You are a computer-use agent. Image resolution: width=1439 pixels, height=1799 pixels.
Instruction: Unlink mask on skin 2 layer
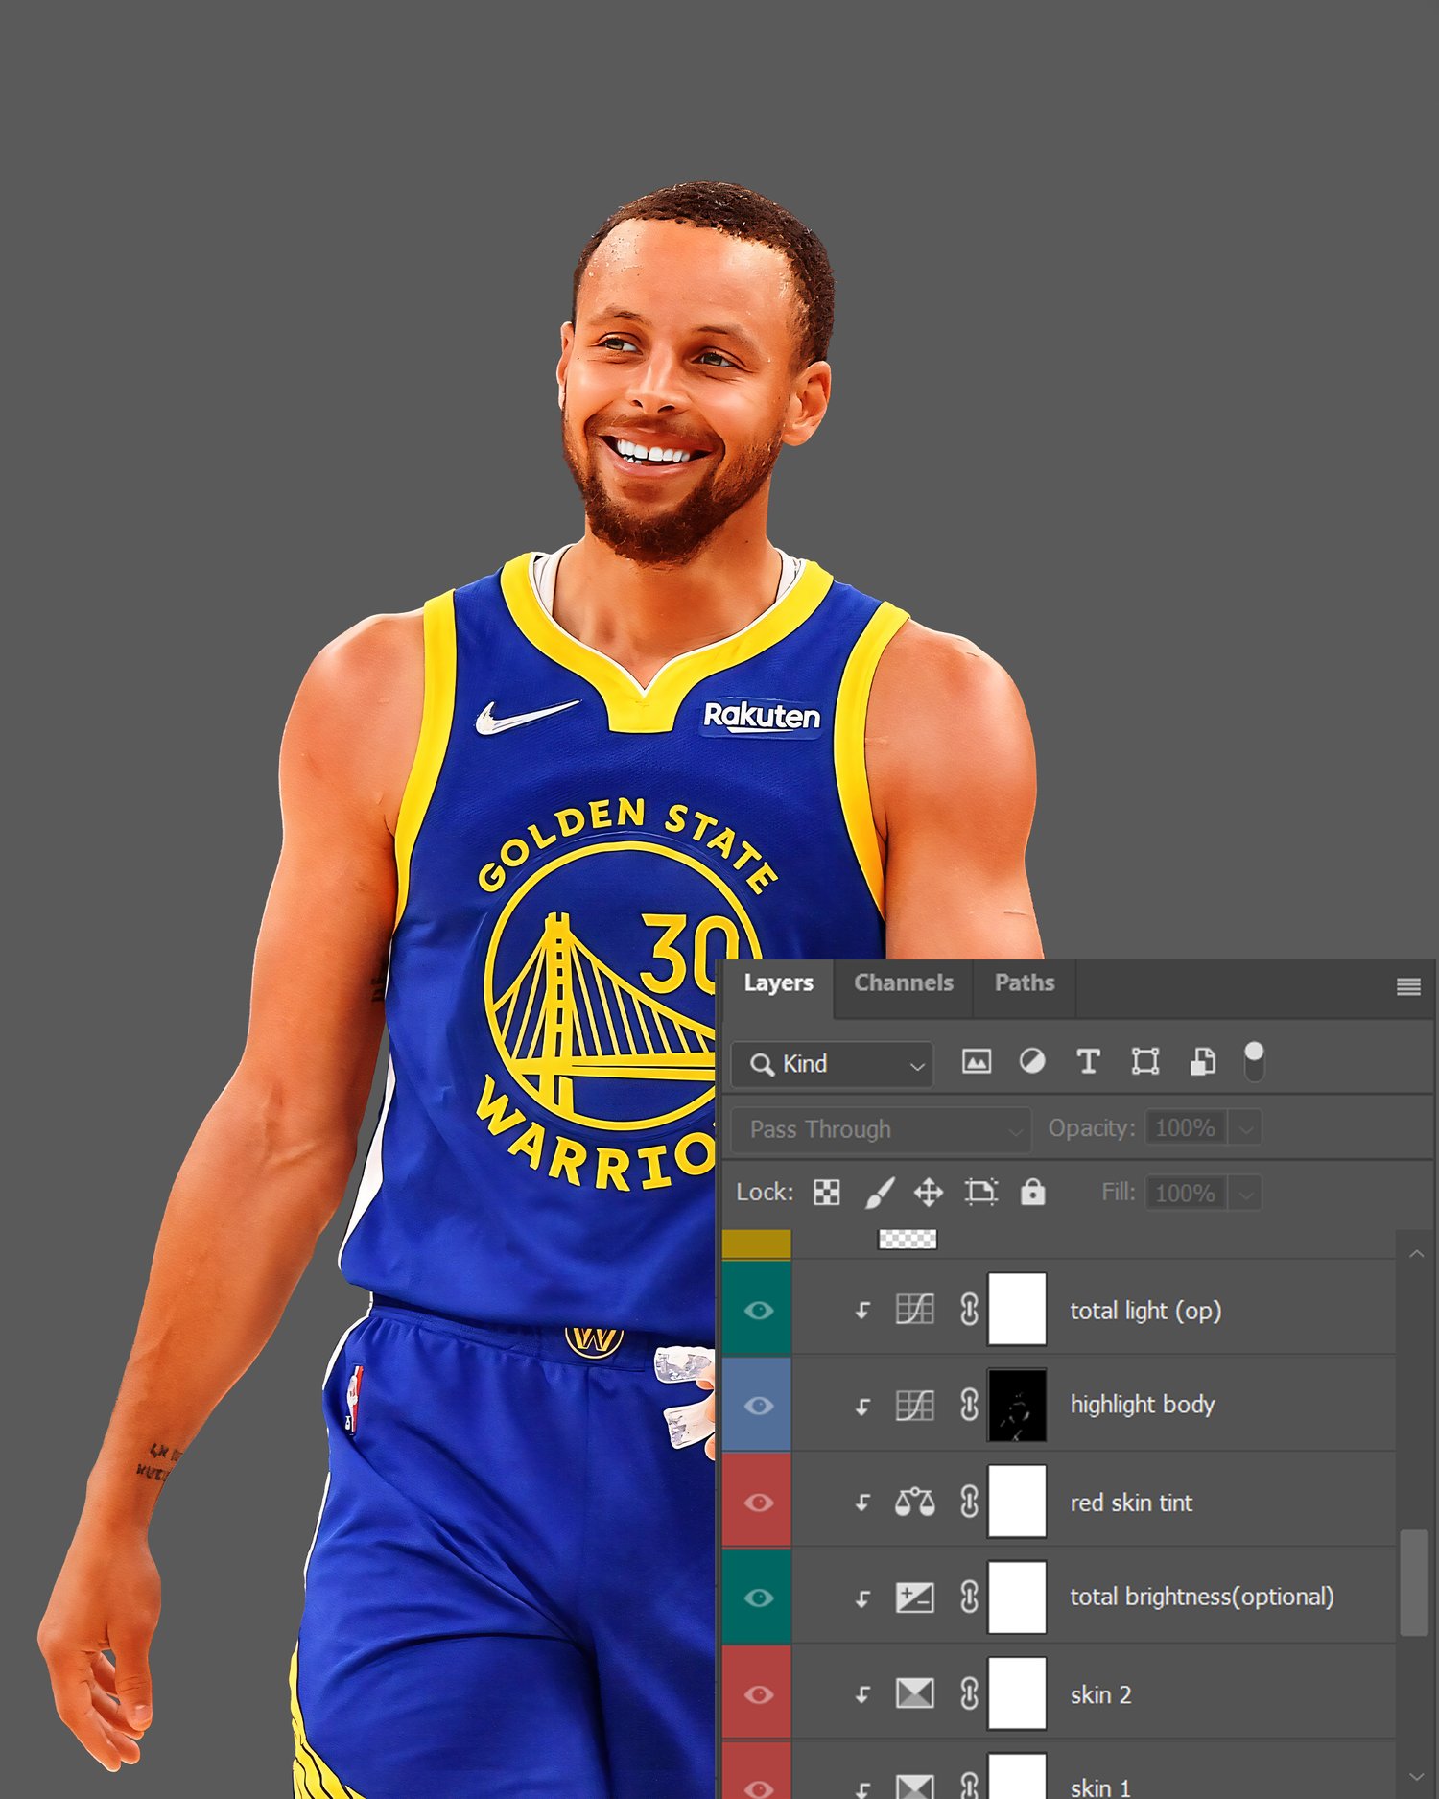(x=969, y=1693)
